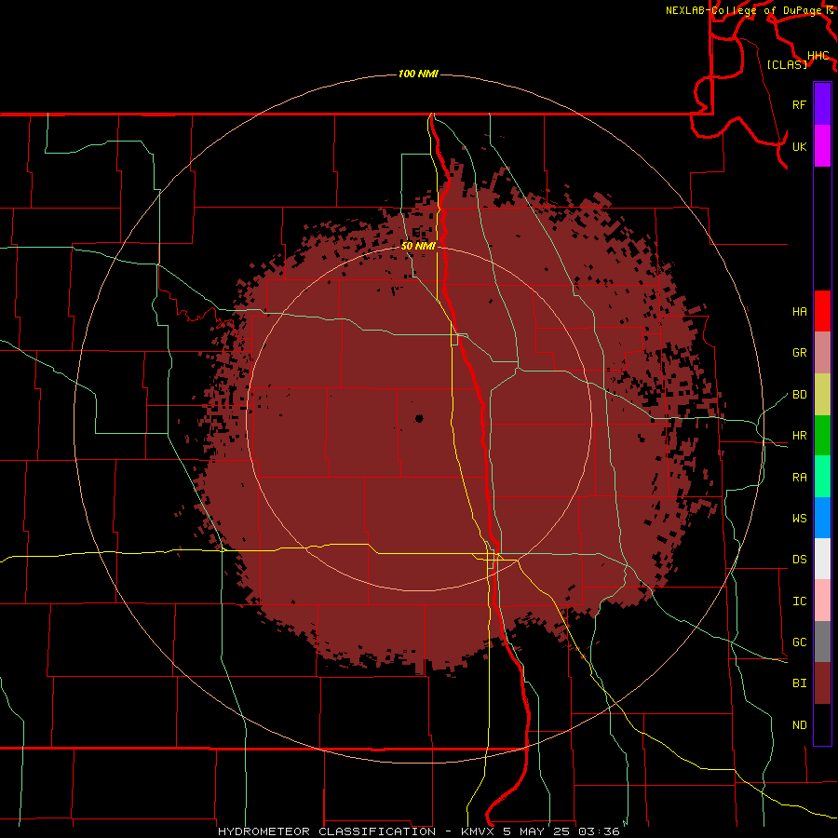This screenshot has width=838, height=838.
Task: Click the BI legend label
Action: 799,683
